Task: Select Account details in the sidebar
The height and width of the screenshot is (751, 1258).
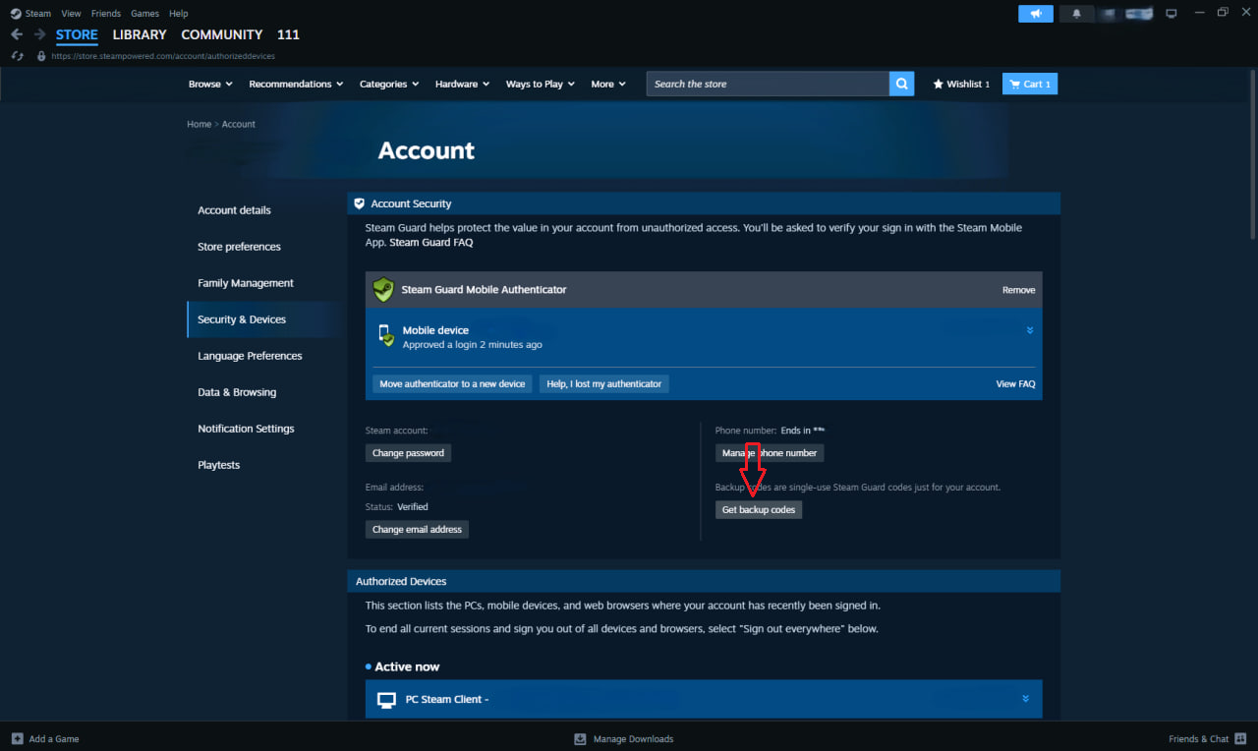Action: point(234,210)
